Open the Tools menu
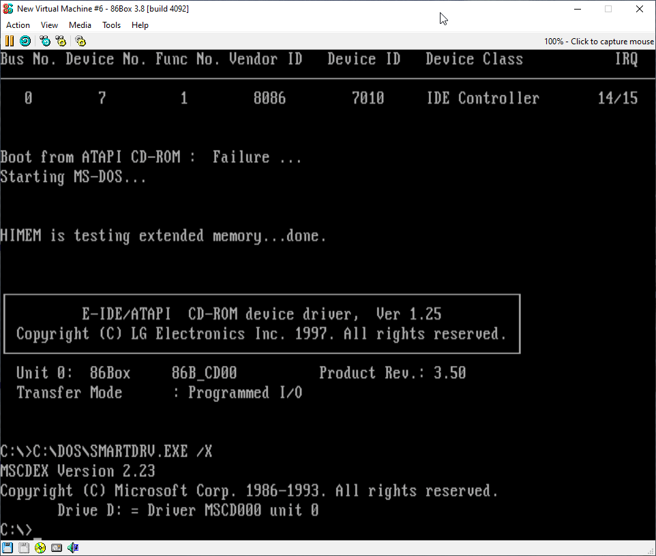 [111, 25]
